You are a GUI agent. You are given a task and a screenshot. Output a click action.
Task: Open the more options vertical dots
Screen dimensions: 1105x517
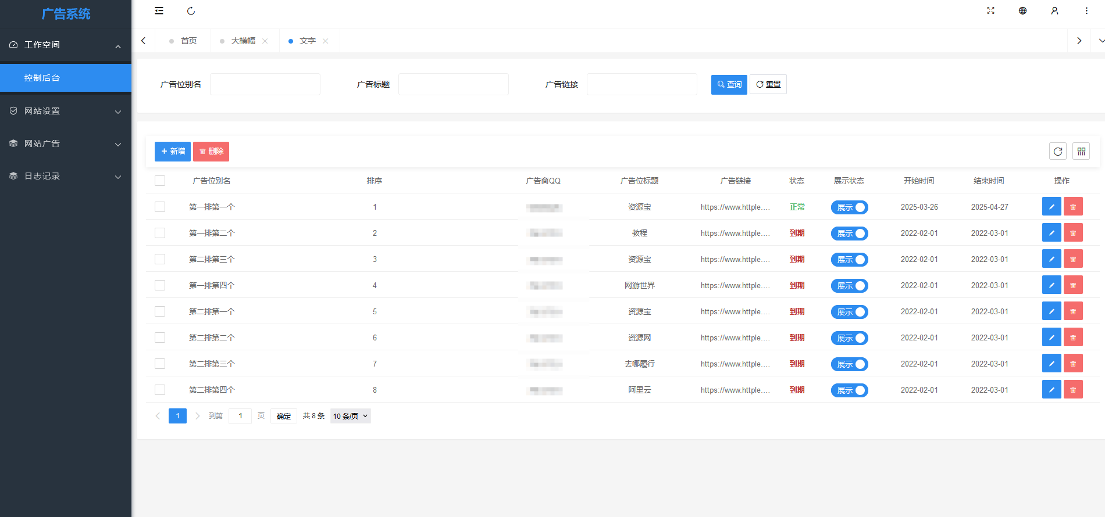click(x=1086, y=10)
